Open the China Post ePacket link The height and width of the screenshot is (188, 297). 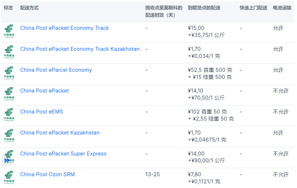tap(45, 91)
